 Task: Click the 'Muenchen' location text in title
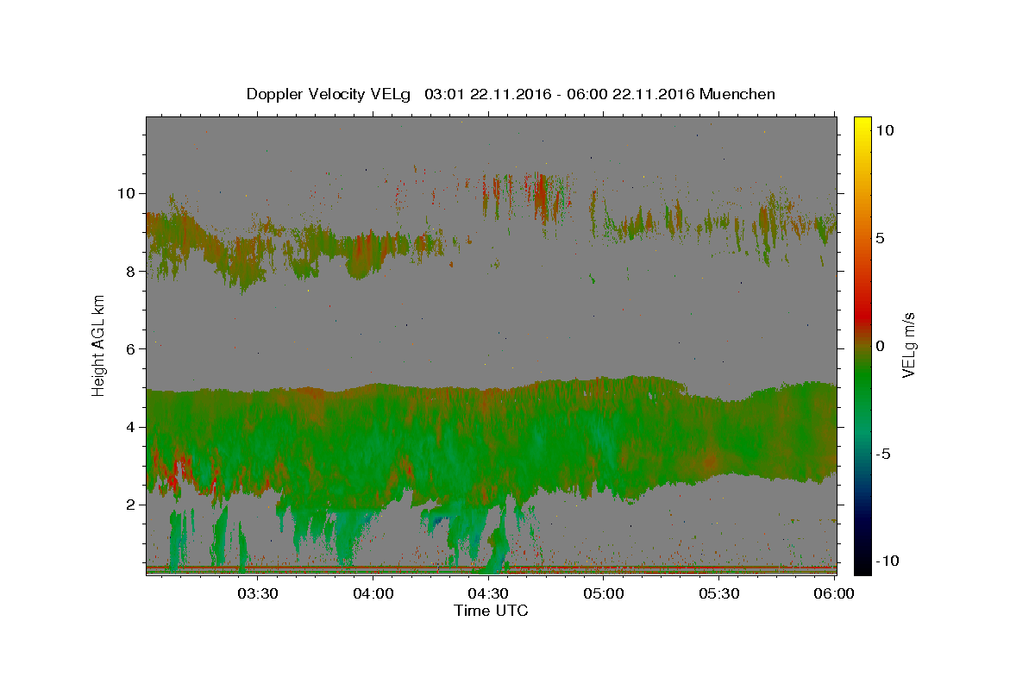[x=737, y=94]
